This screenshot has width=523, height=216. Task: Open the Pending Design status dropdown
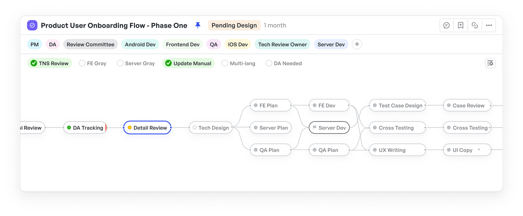234,25
